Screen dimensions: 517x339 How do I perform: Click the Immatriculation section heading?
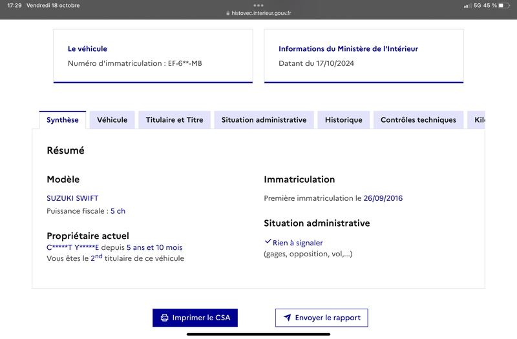tap(299, 180)
